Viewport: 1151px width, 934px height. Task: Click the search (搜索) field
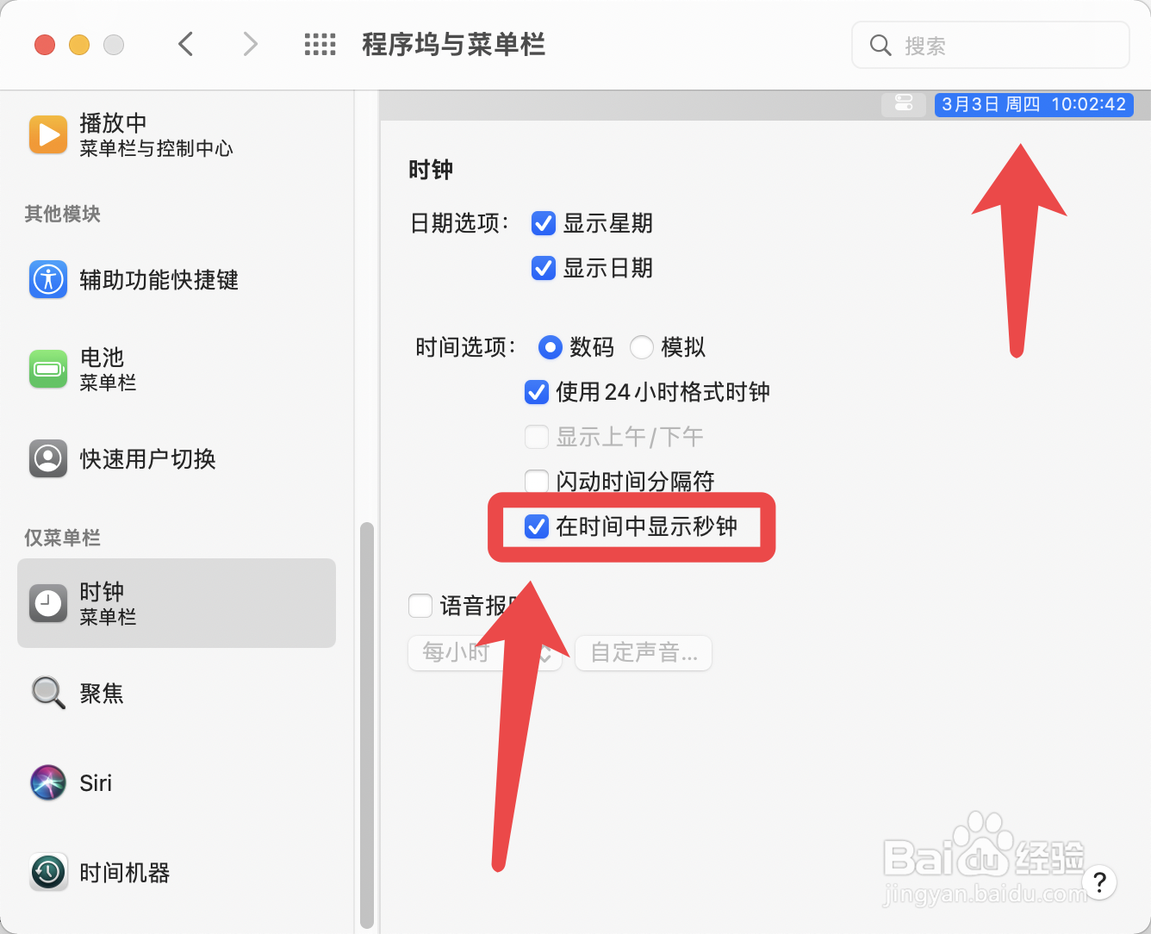point(991,45)
